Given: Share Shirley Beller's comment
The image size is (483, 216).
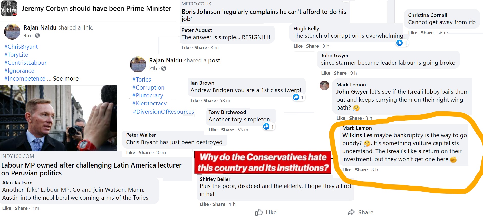Looking at the screenshot, I should pos(219,204).
